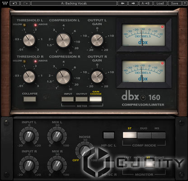Click the Output L Gain knob
Screen dimensions: 188x181
coord(97,40)
